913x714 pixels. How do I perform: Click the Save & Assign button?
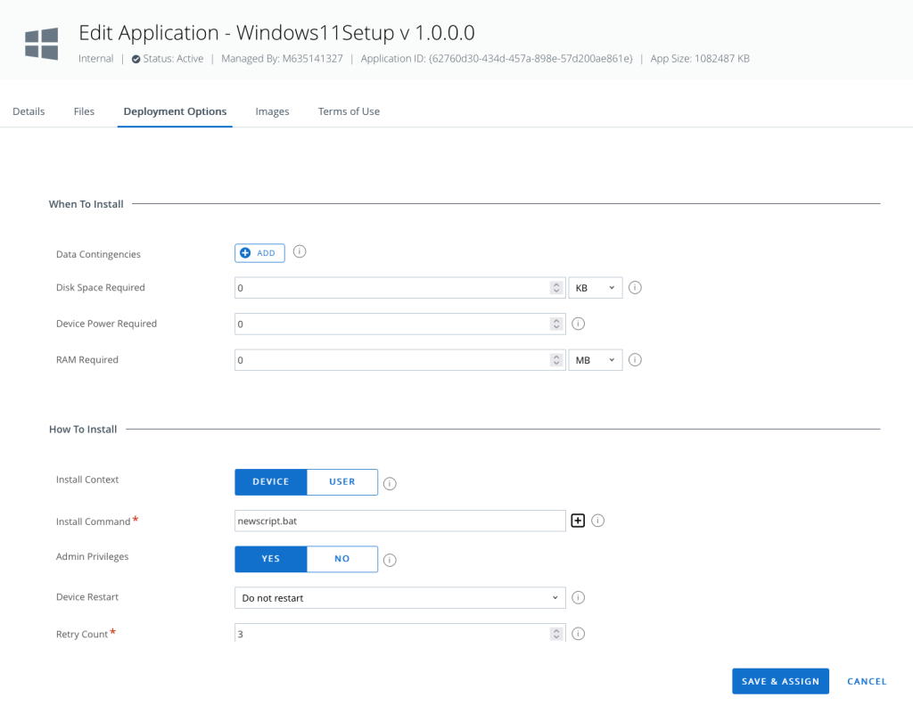780,681
